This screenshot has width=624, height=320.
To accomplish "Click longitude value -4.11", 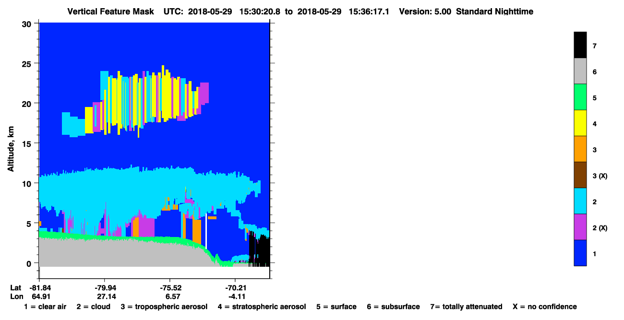I will [x=237, y=296].
